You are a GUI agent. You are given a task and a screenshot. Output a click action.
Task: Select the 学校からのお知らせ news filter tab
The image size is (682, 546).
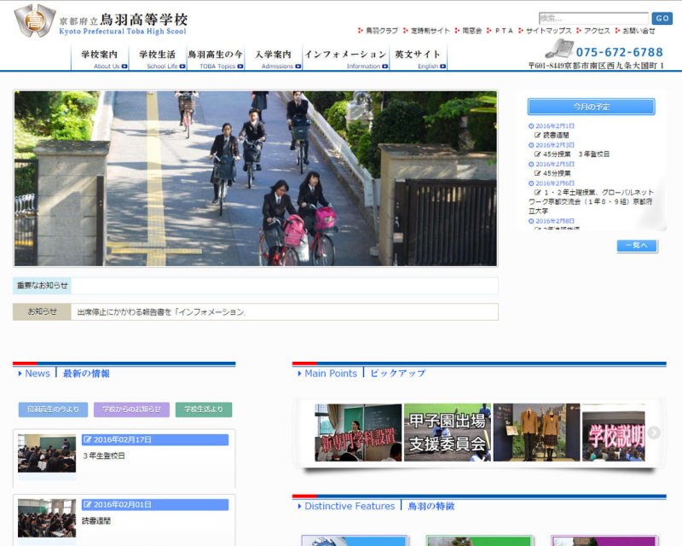(x=131, y=409)
